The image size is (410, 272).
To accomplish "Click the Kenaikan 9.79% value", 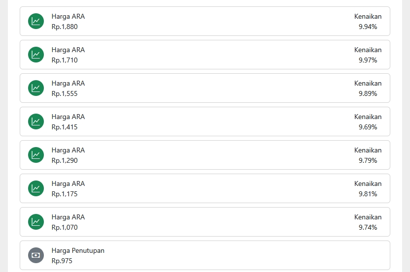I will (368, 160).
